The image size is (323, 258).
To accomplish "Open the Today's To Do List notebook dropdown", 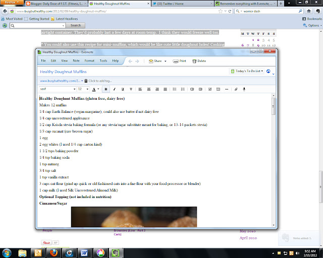I will coord(247,71).
